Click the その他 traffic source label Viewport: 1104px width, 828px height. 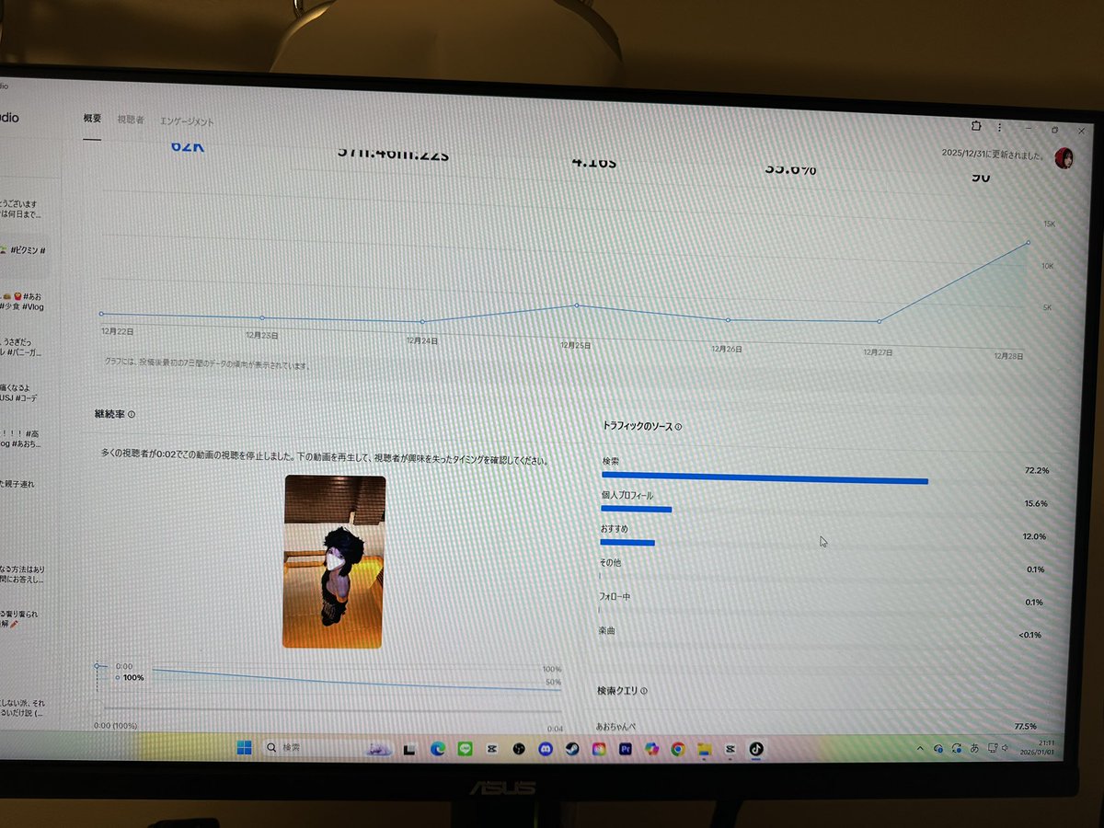[610, 562]
